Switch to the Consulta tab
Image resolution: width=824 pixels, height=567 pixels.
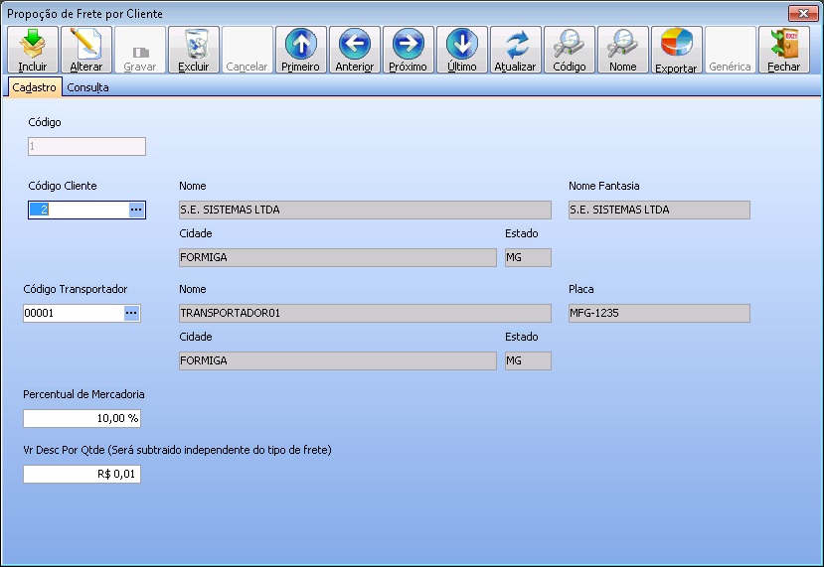88,87
